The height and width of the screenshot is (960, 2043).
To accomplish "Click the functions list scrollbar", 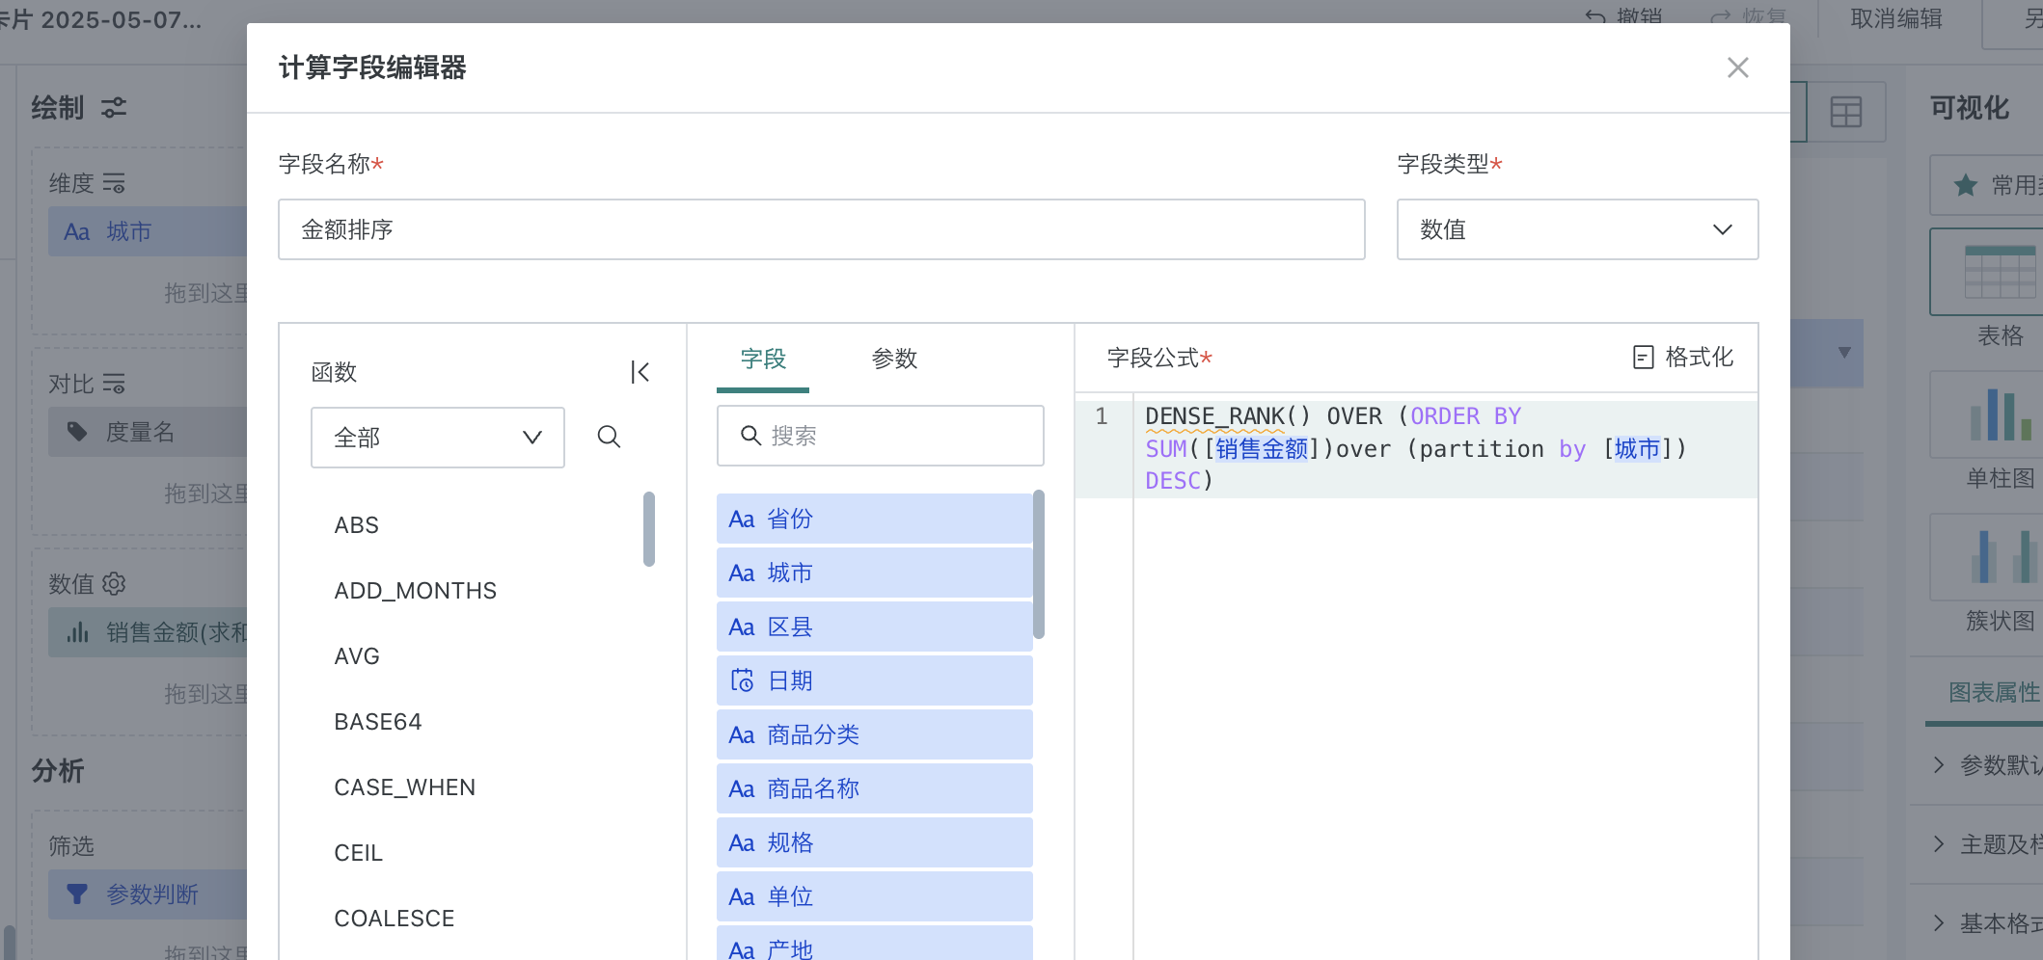I will (649, 529).
